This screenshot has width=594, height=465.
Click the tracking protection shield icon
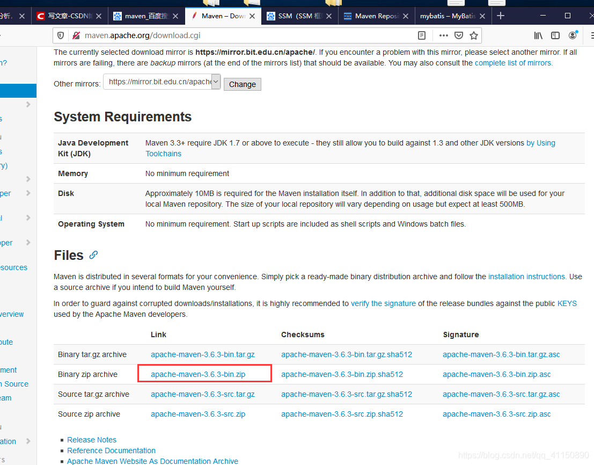(x=61, y=35)
